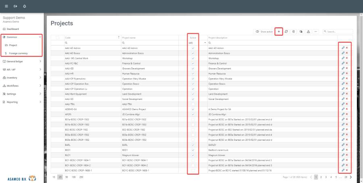Screen dimensions: 363x183
Task: Delete the BARL project with red X
Action: point(347,145)
